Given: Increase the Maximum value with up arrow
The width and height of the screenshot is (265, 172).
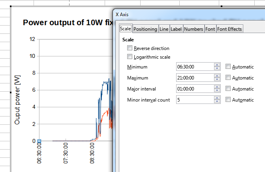Looking at the screenshot, I should (217, 76).
